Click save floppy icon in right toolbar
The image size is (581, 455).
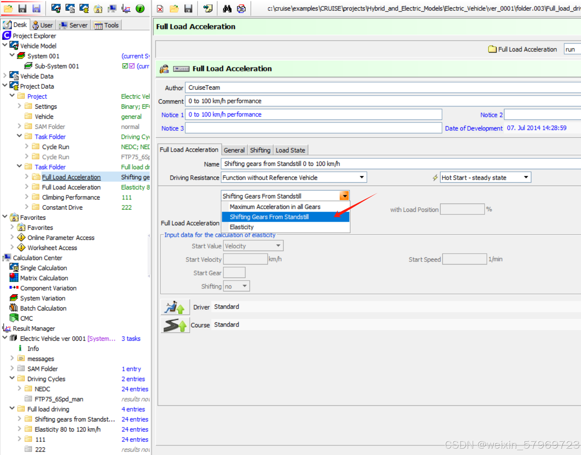188,9
